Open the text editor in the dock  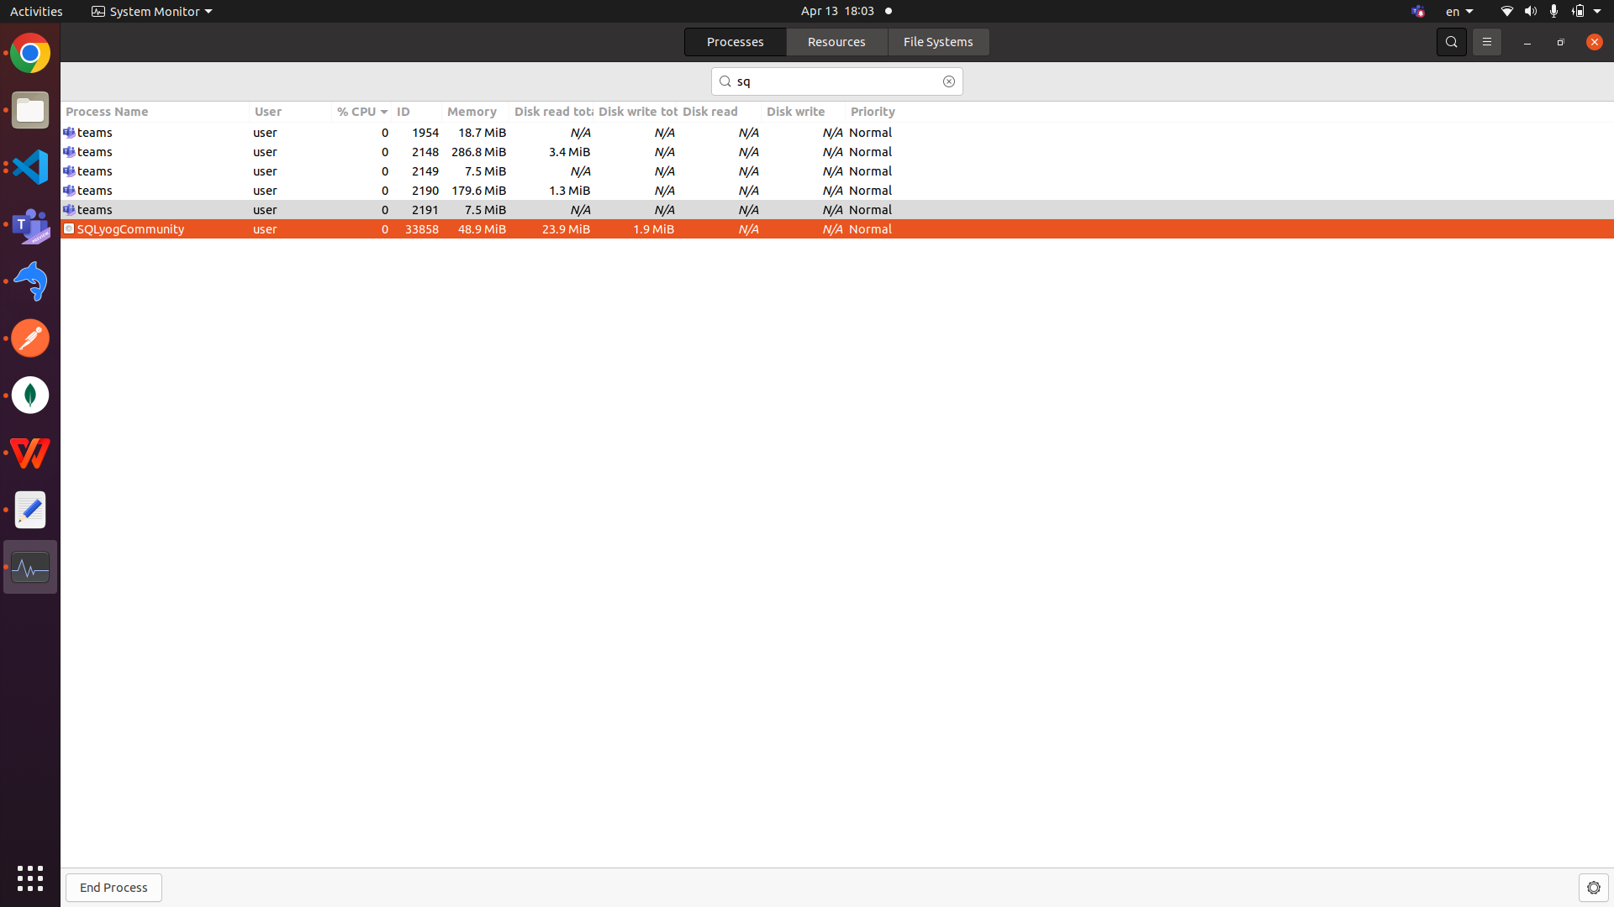pyautogui.click(x=30, y=510)
